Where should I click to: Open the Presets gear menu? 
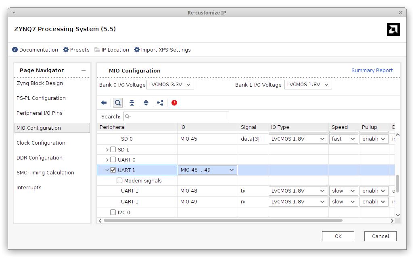pos(66,50)
